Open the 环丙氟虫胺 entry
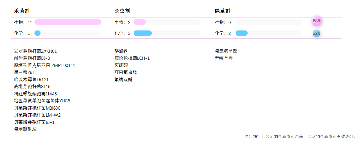356x154 pixels. point(126,73)
